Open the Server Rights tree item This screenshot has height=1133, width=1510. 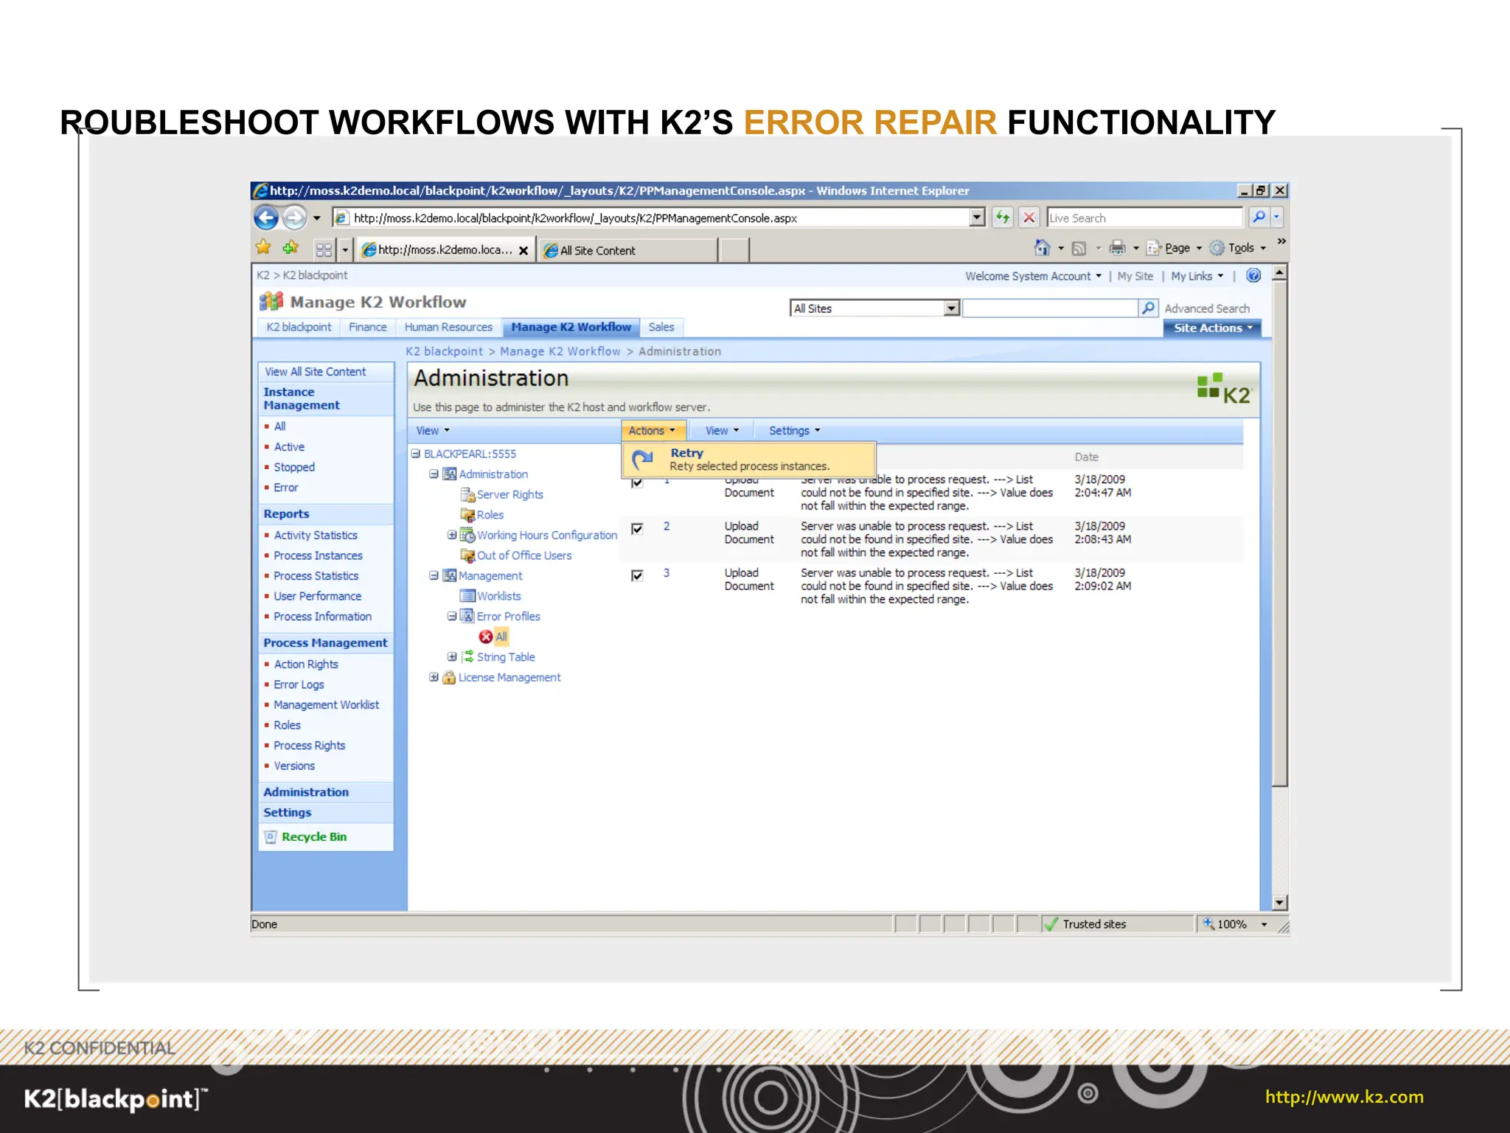[509, 494]
